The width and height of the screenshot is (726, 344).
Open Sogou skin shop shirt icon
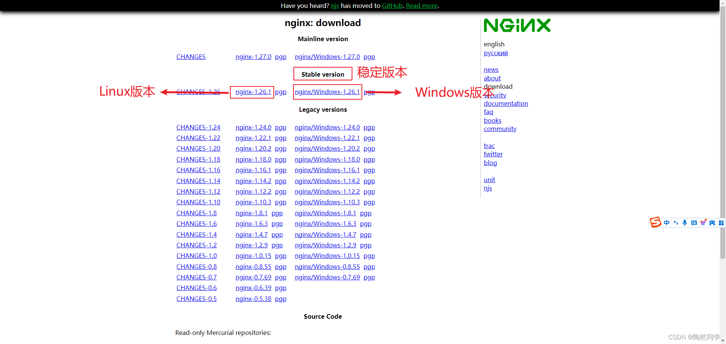[x=703, y=222]
